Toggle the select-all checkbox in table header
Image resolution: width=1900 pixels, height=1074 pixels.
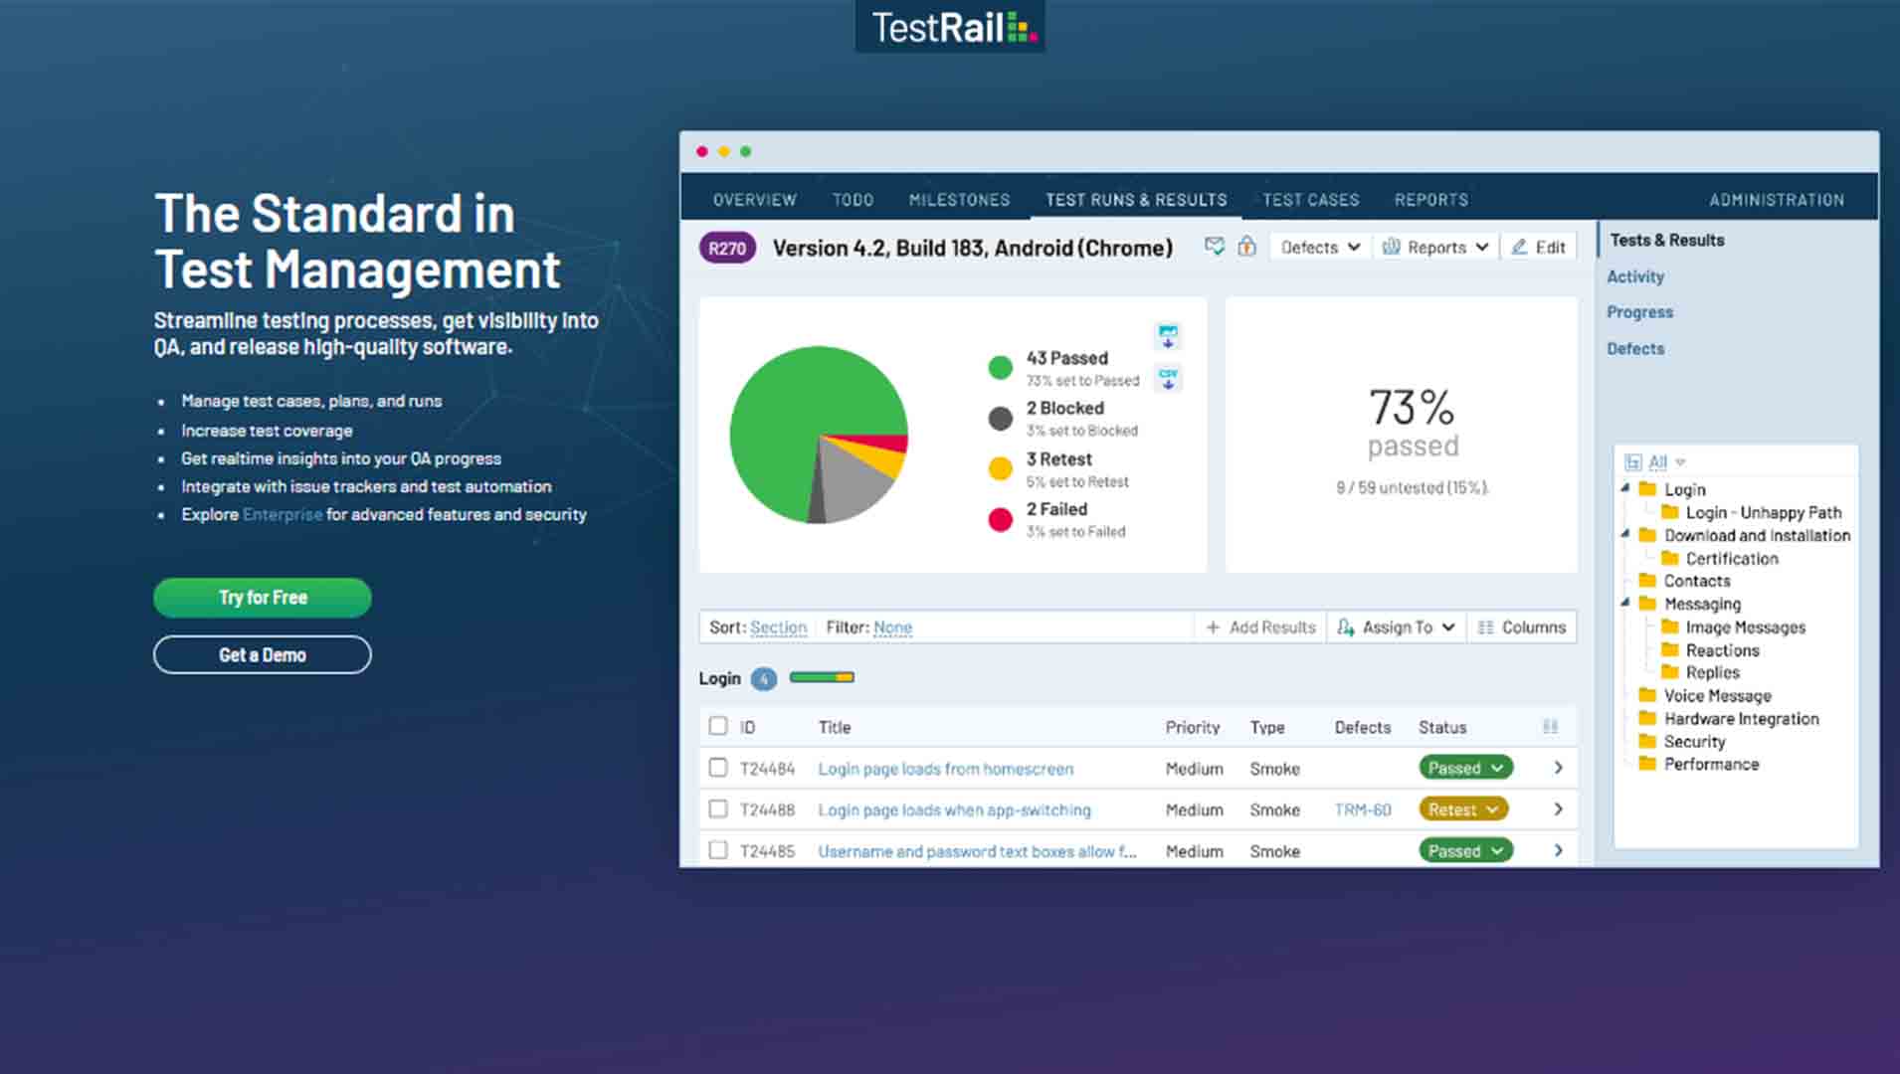point(718,726)
